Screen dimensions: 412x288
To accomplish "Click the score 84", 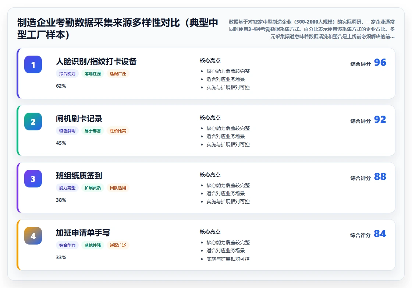I will pyautogui.click(x=380, y=233).
